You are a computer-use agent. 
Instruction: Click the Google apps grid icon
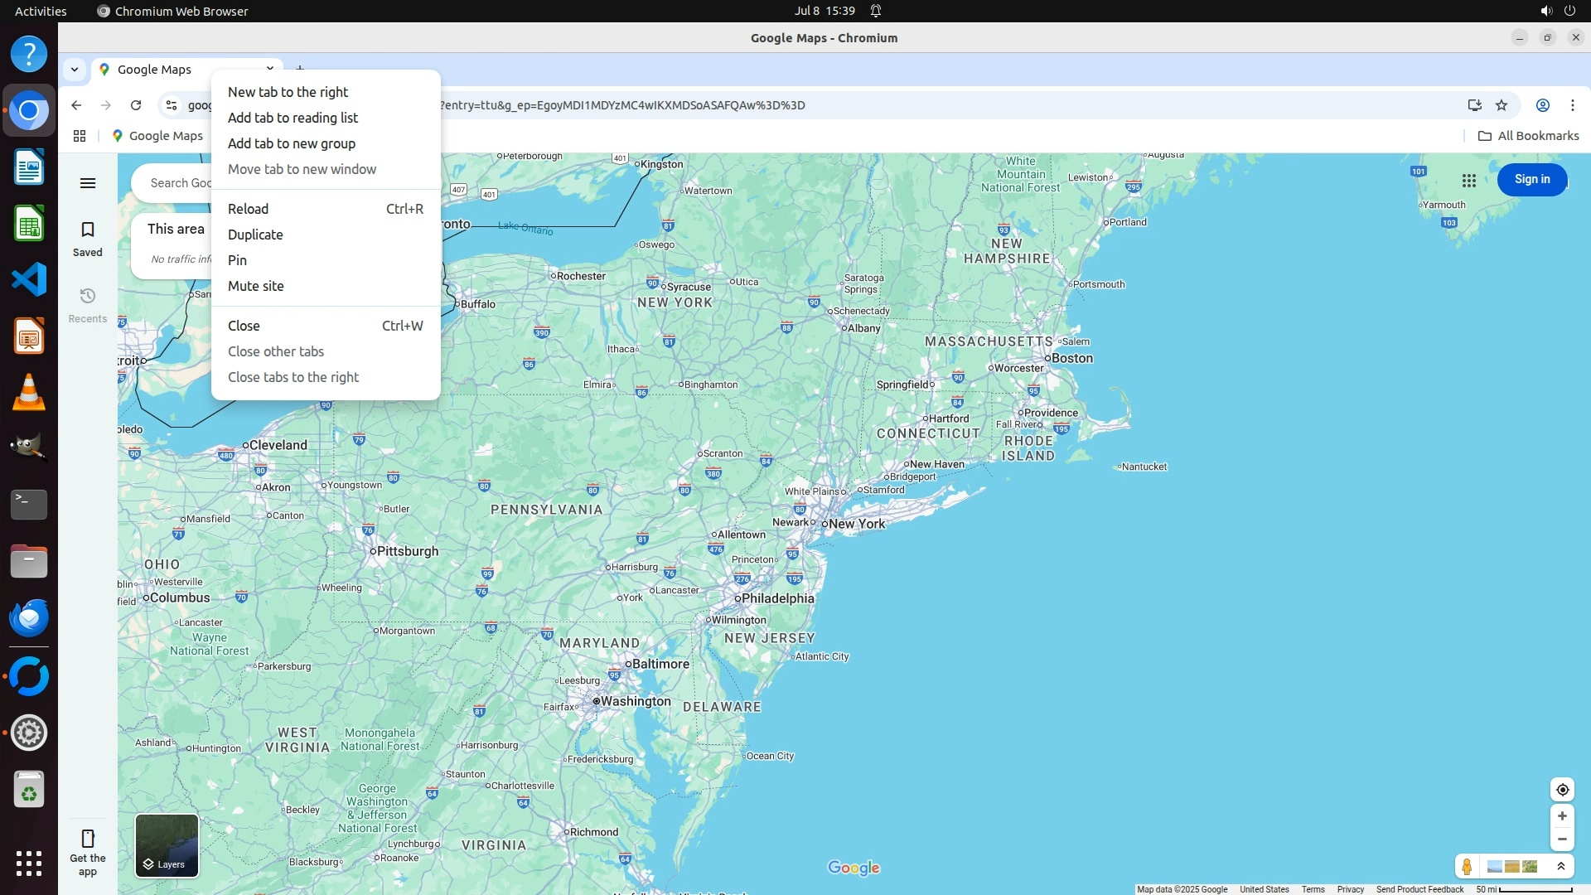(1468, 180)
